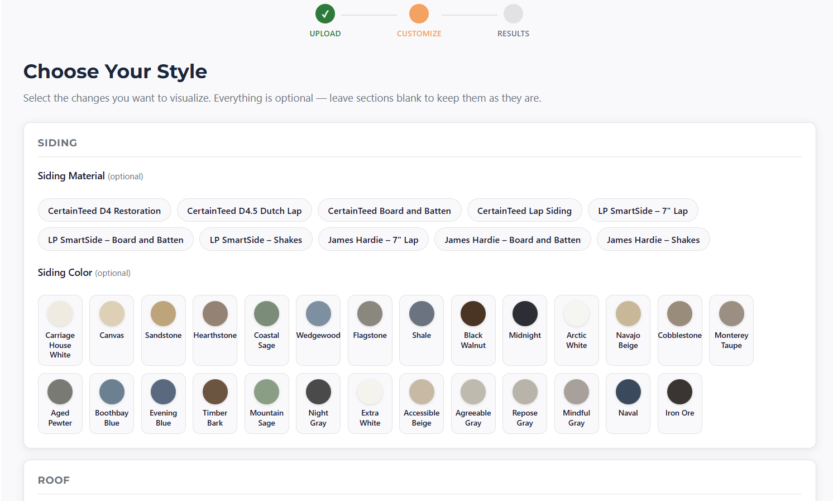The height and width of the screenshot is (501, 833).
Task: Click the RESULTS step label
Action: click(513, 34)
